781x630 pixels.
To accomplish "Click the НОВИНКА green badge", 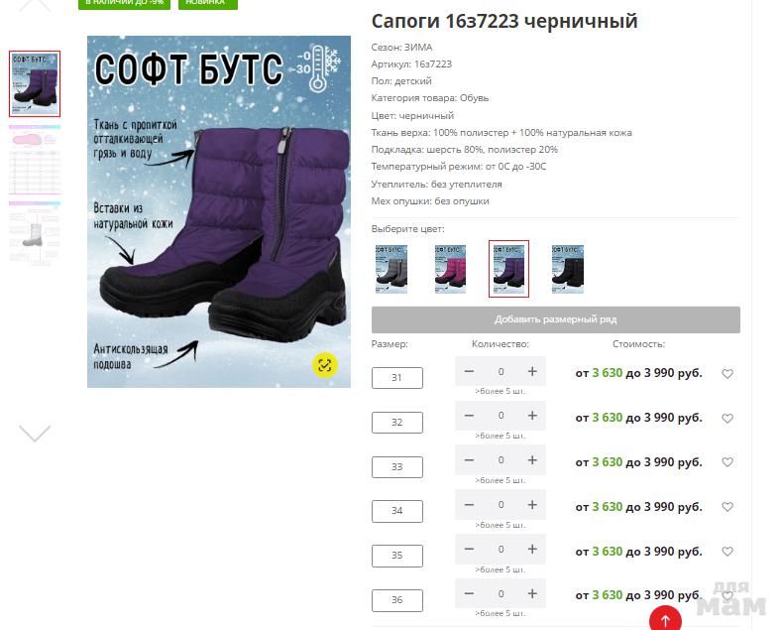I will click(x=208, y=3).
